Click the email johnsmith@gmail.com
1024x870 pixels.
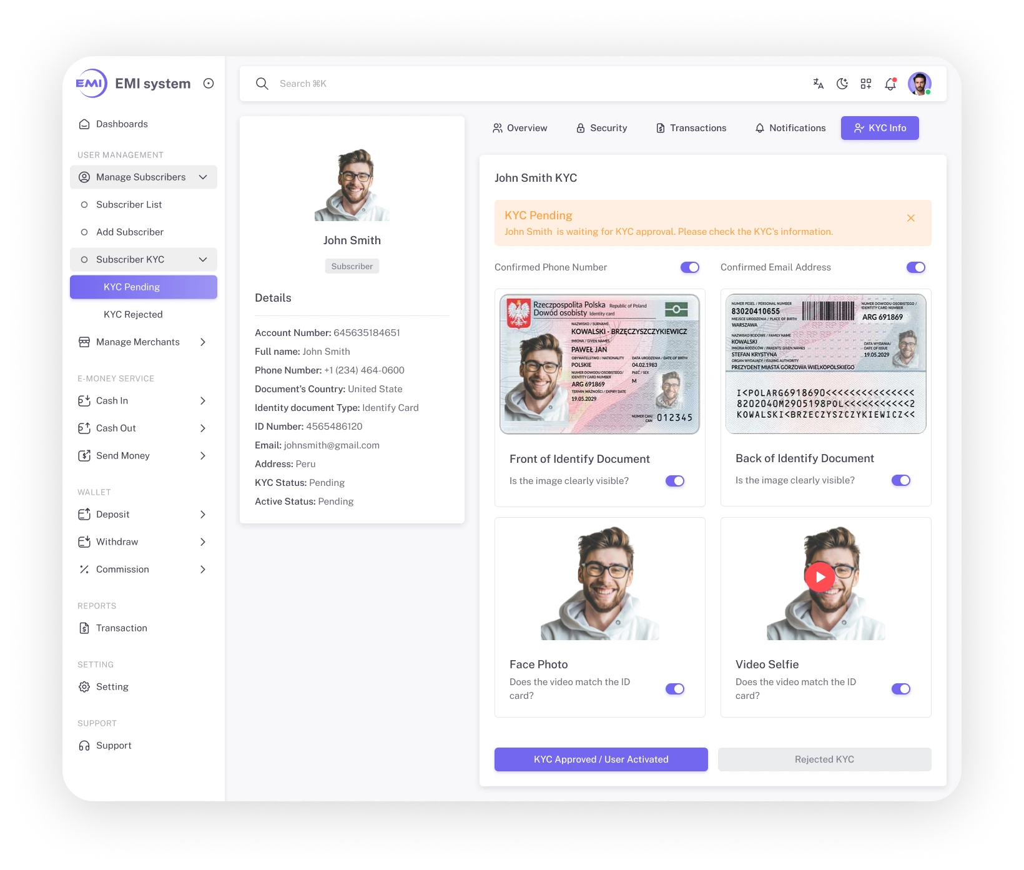pyautogui.click(x=332, y=445)
